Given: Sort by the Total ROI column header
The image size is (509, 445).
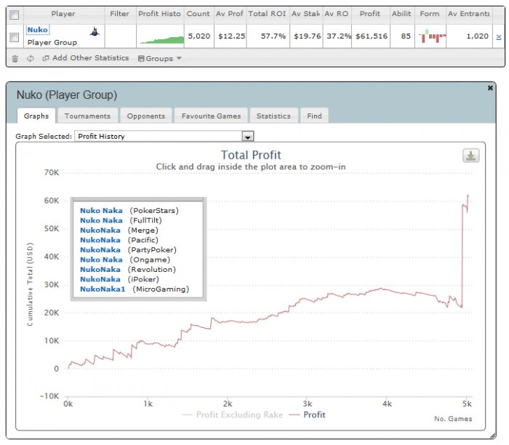Looking at the screenshot, I should pyautogui.click(x=267, y=14).
